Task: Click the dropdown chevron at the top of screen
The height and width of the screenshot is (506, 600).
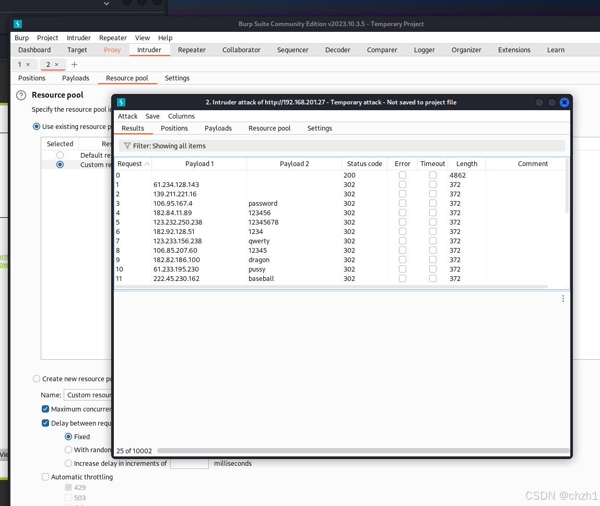Action: [x=107, y=4]
